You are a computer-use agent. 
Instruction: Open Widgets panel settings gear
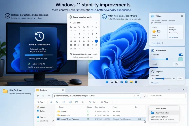182,16
